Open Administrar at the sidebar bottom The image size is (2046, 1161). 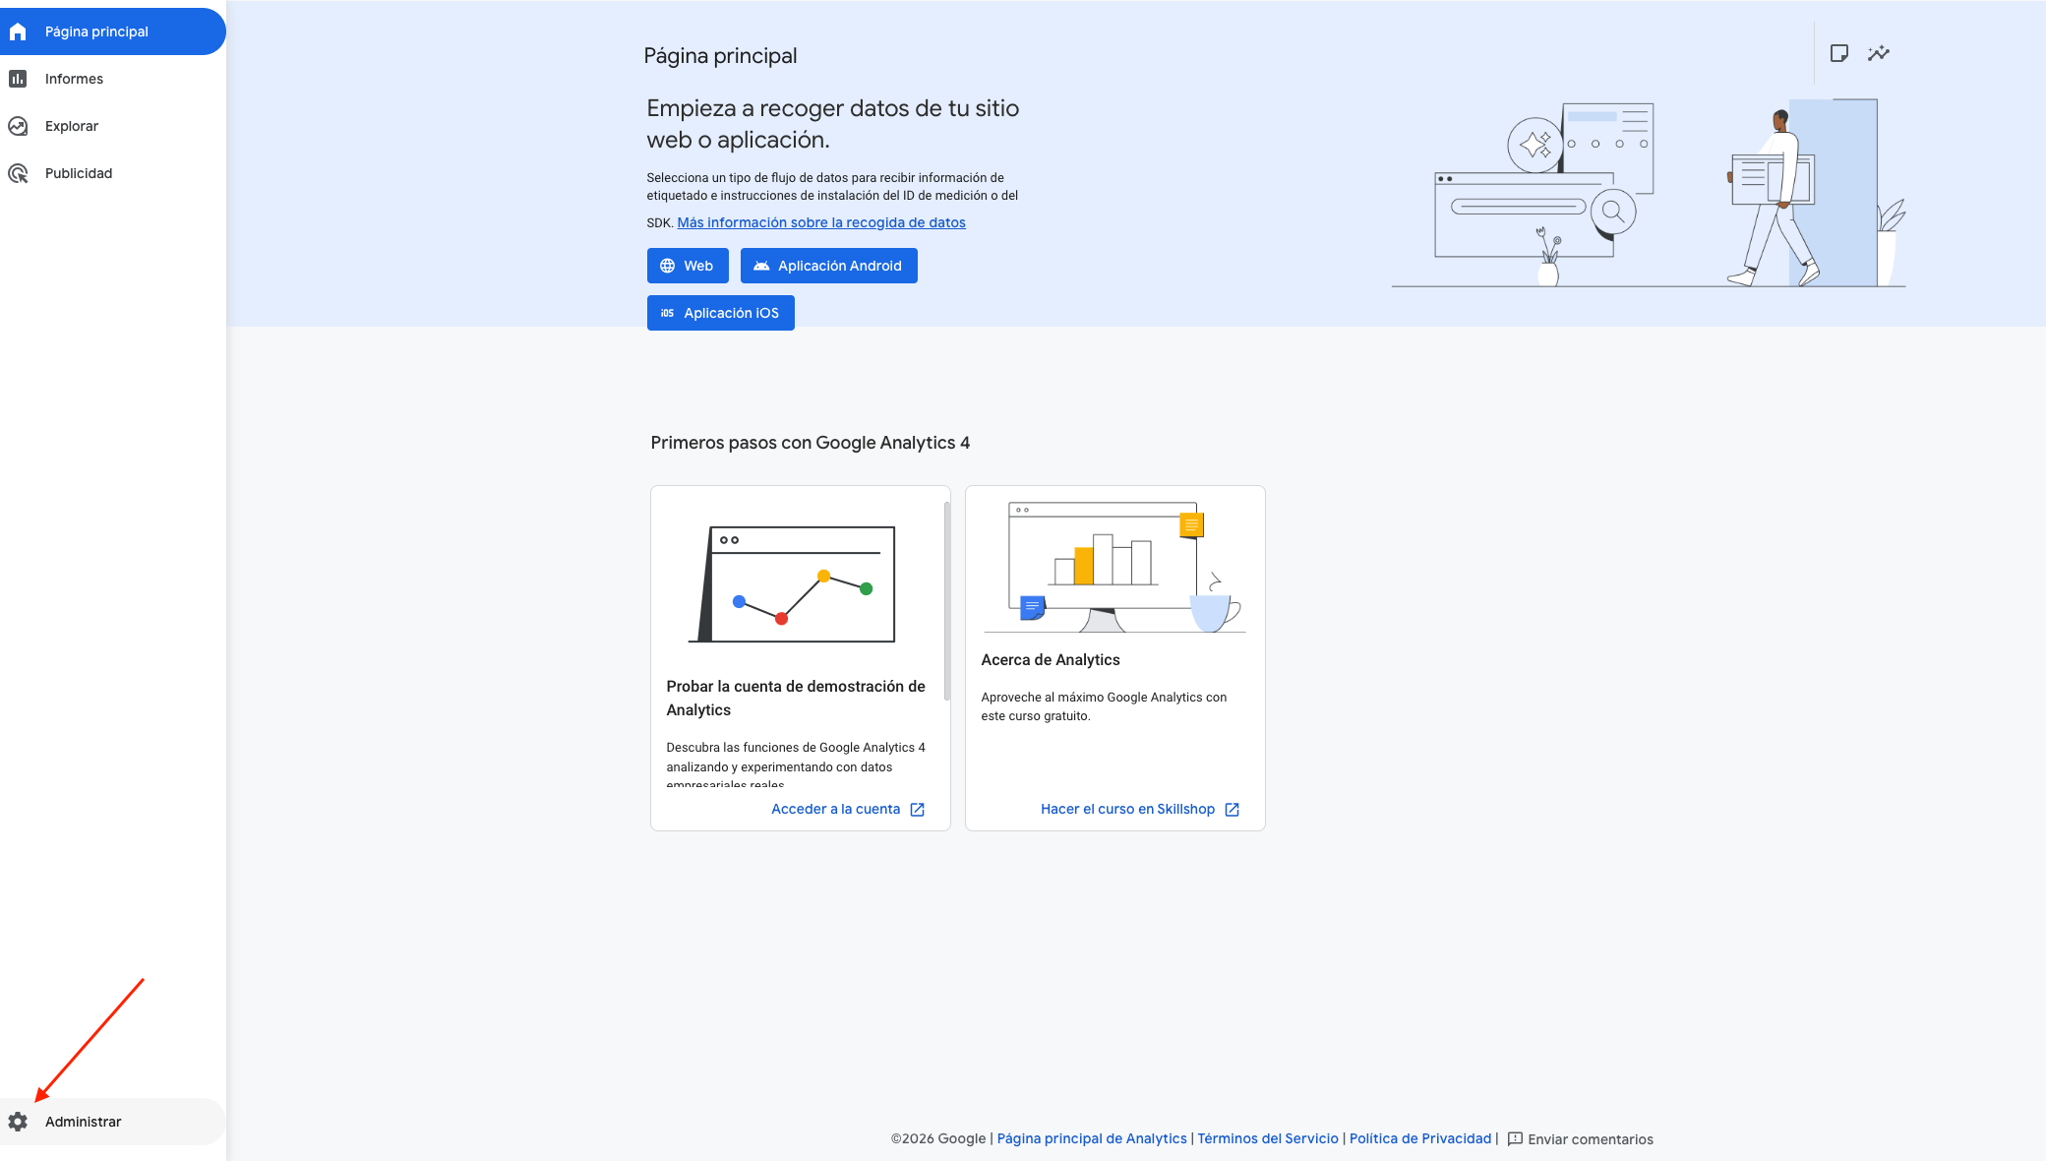tap(112, 1122)
